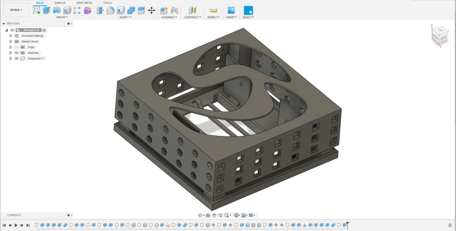Expand the Document Settings tree node
The height and width of the screenshot is (231, 456).
(x=10, y=36)
